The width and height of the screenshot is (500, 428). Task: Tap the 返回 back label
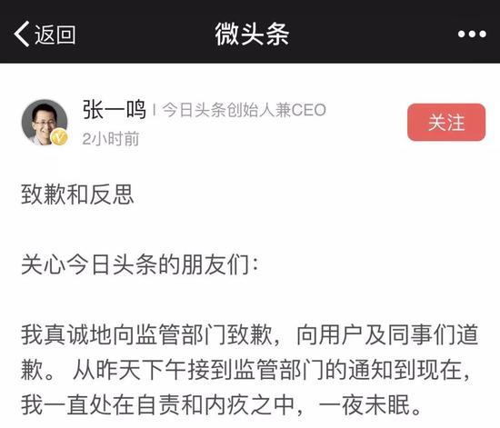(x=55, y=35)
